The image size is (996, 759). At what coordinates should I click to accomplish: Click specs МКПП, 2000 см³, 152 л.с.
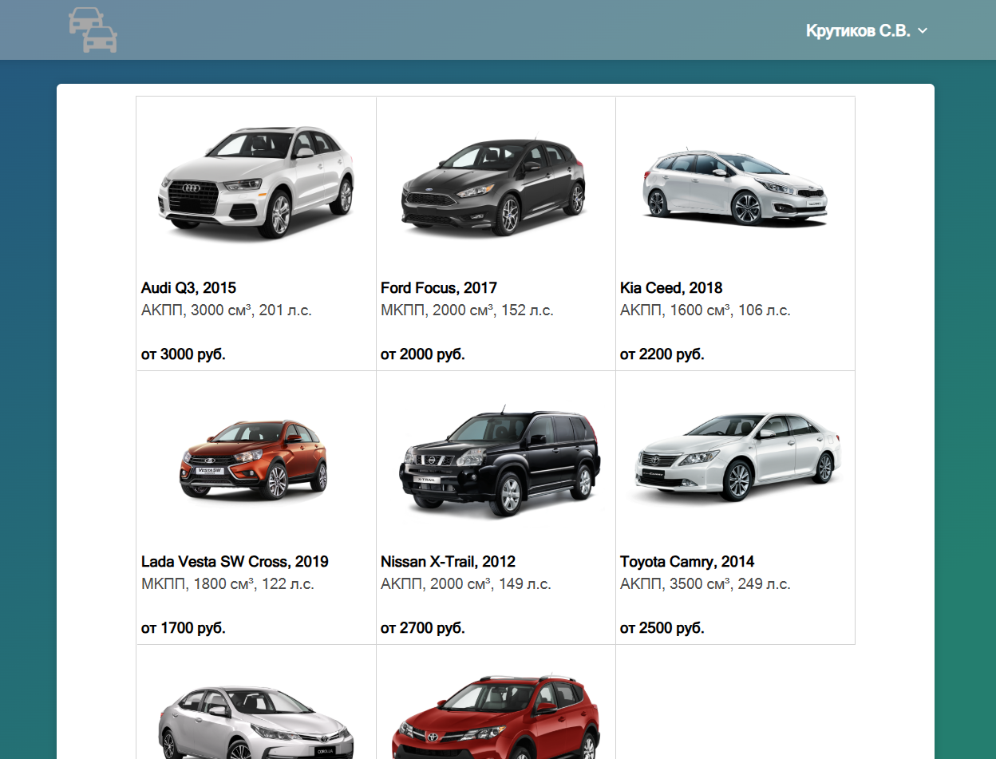467,310
